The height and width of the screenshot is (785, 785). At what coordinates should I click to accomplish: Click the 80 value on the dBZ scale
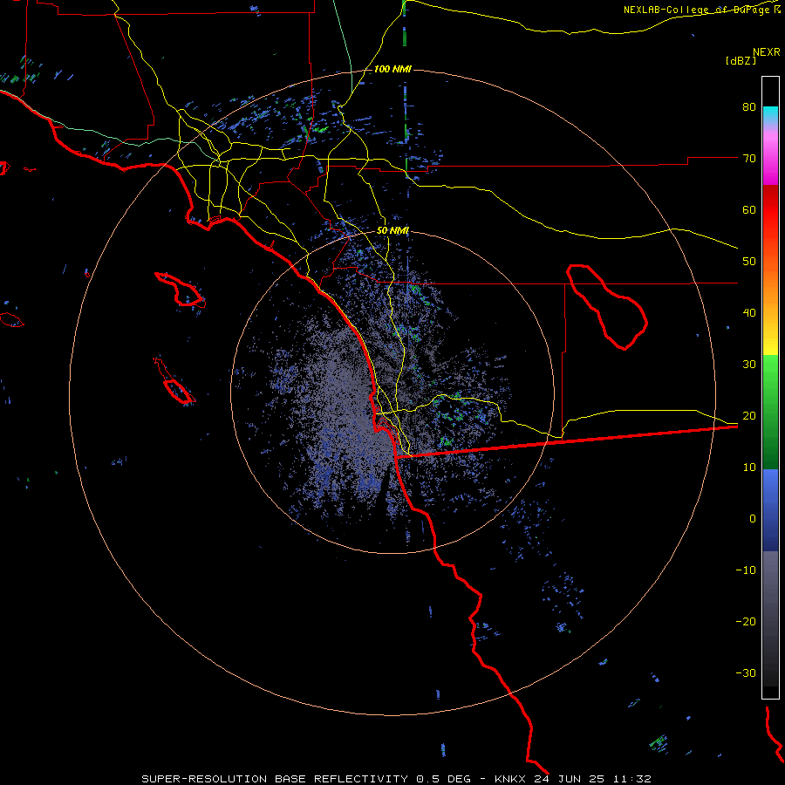749,107
